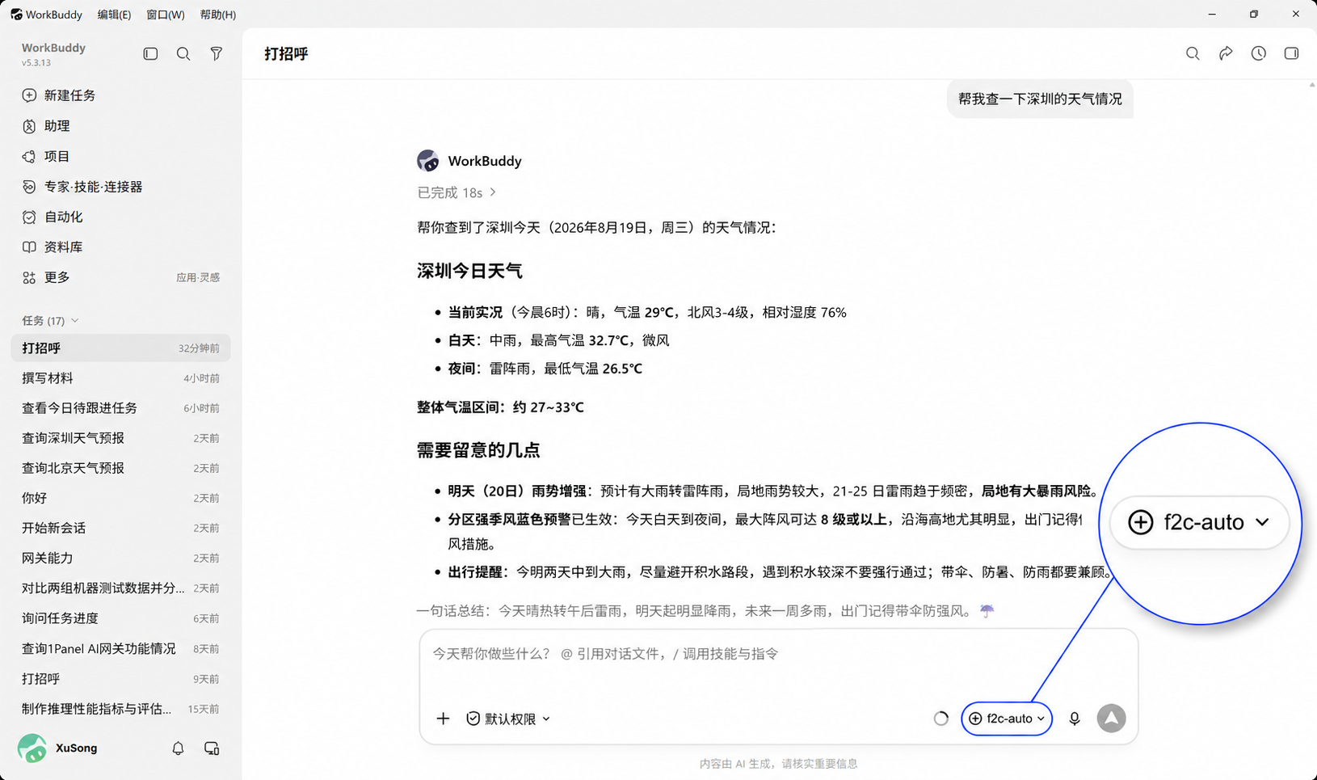
Task: Open the 帮助(H) menu
Action: coord(218,15)
